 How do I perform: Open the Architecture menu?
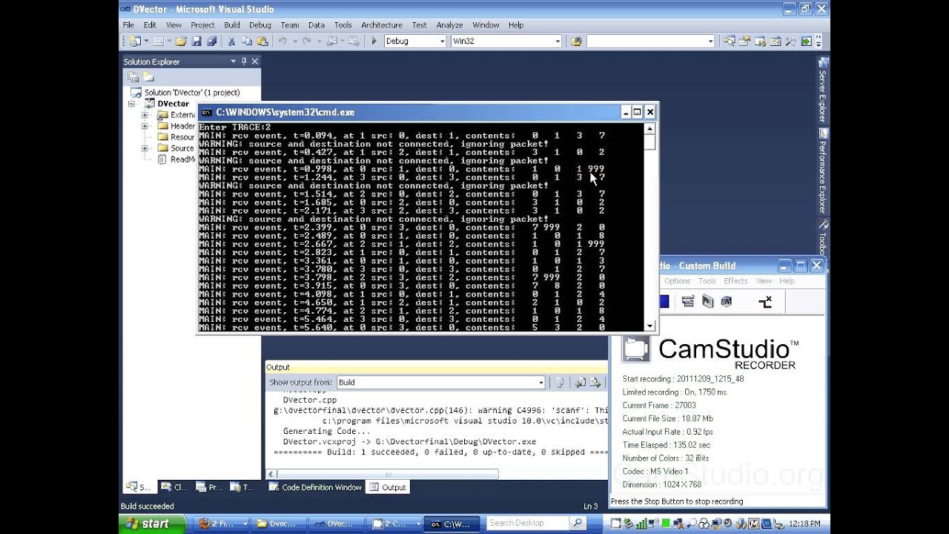[x=382, y=25]
